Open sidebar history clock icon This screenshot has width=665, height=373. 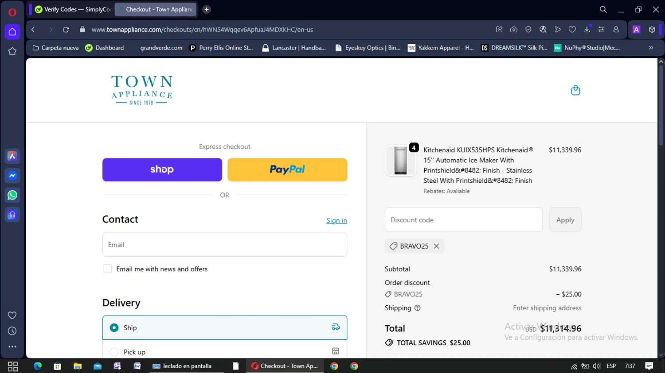pos(12,331)
